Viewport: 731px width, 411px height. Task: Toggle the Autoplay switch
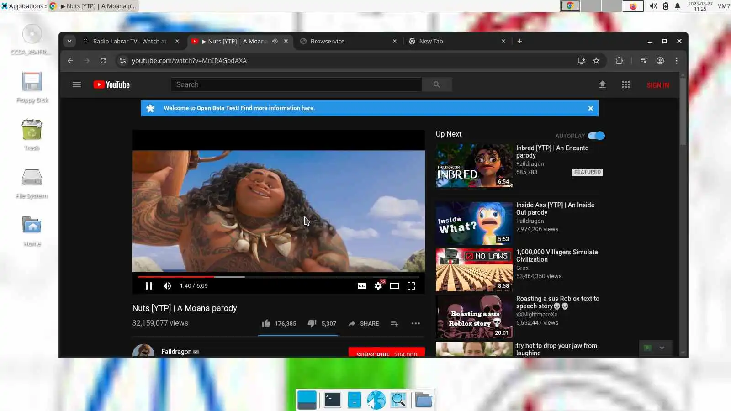596,136
